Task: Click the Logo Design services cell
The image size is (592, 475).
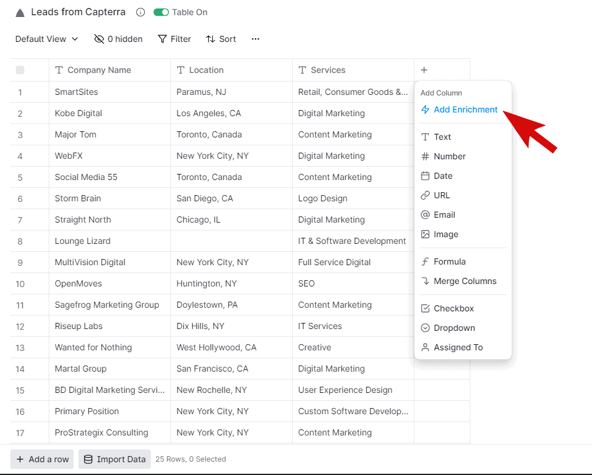Action: [353, 198]
